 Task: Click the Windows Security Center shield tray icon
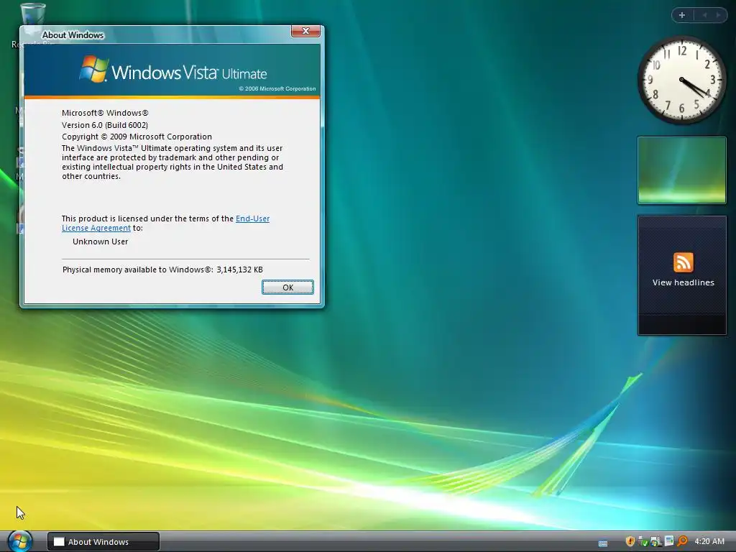tap(630, 541)
